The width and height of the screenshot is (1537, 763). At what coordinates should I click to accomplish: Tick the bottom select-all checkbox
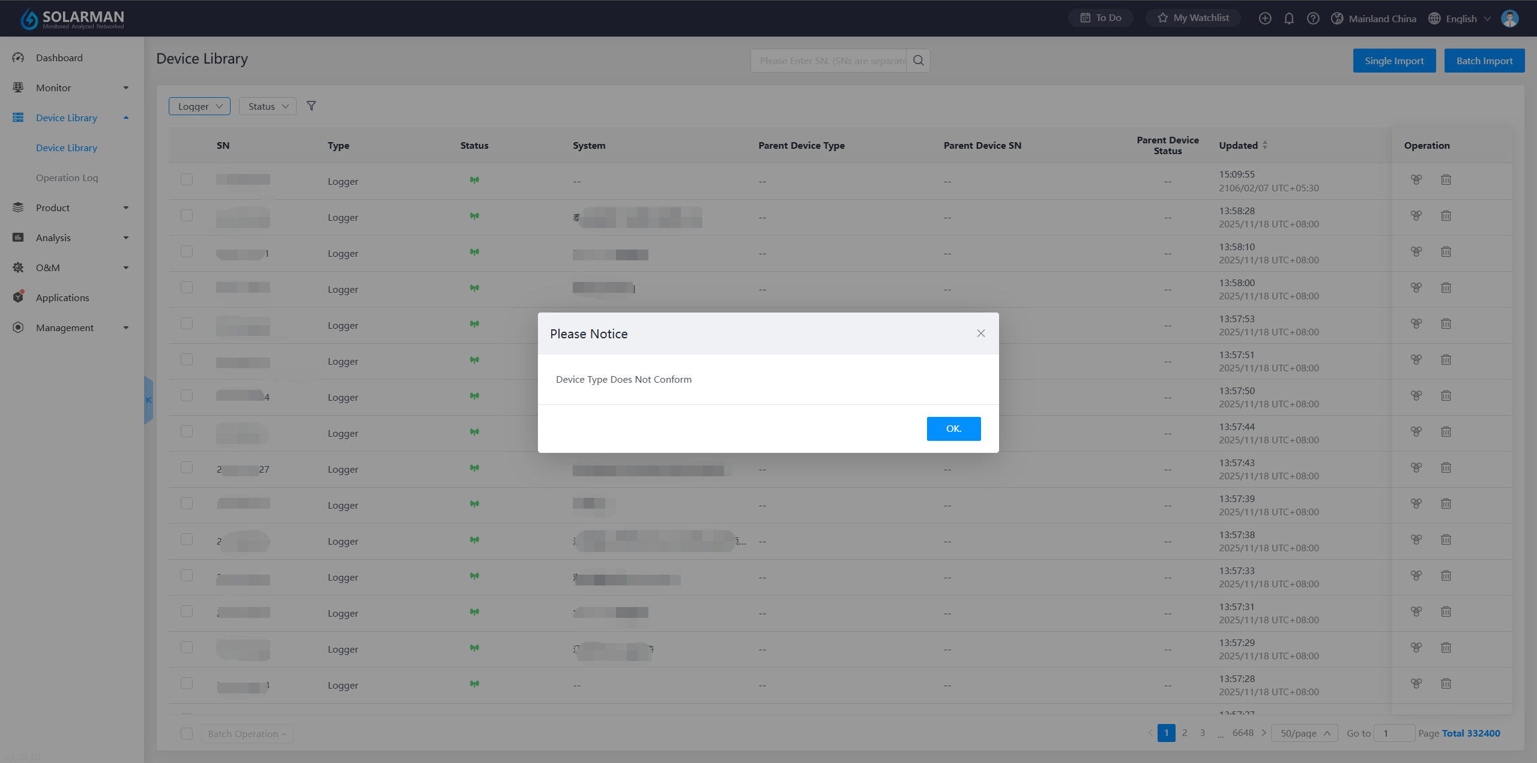pos(187,734)
